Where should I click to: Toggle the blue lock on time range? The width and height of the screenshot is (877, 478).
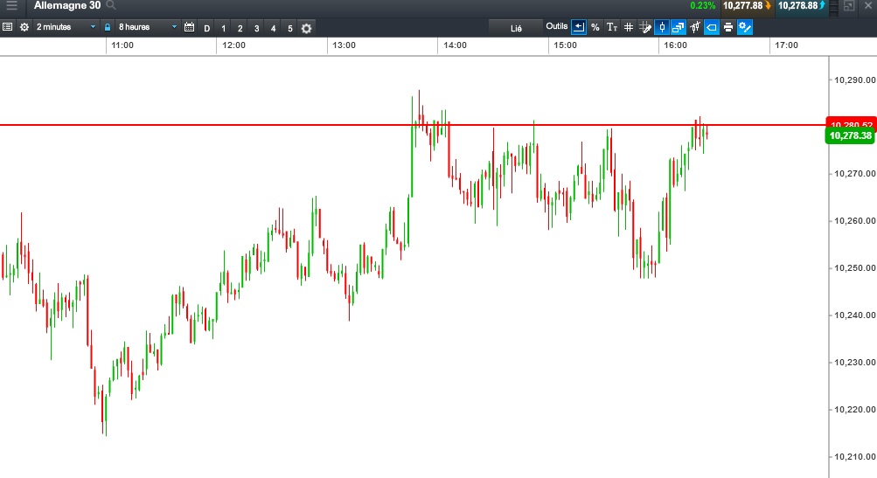click(x=108, y=27)
